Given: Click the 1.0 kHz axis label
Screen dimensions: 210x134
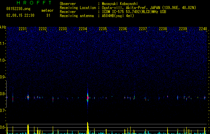Looking at the screenshot, I should 3,60.
